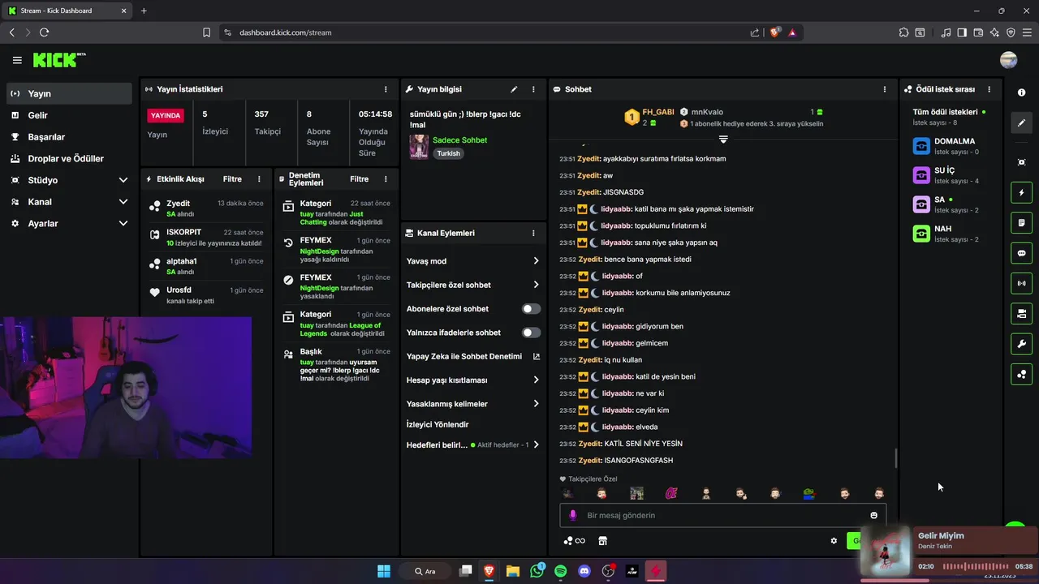Open Yapay Zeka ile Sohbet Denetimi
The image size is (1039, 584).
[x=463, y=356]
